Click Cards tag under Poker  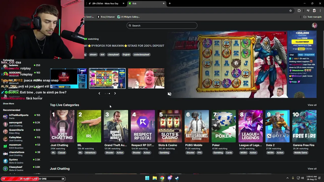click(x=229, y=153)
